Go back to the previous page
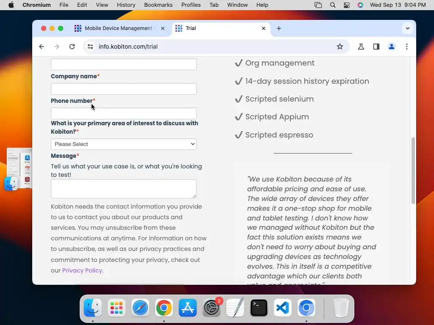 [42, 47]
